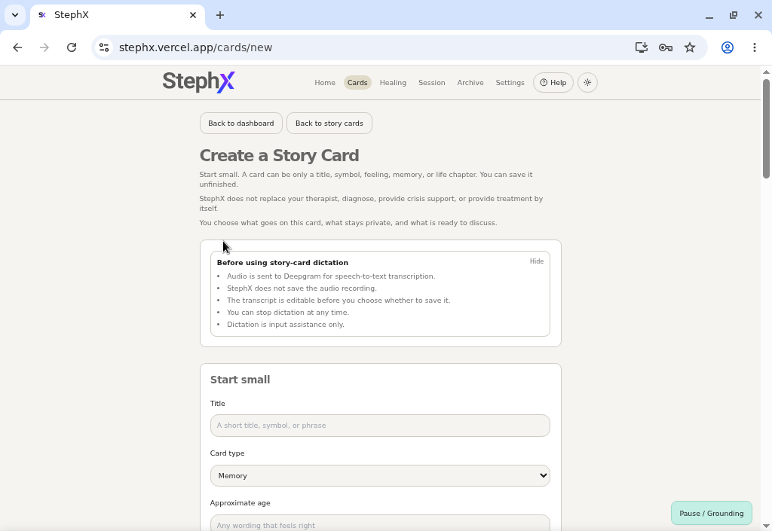This screenshot has height=531, width=772.
Task: Open the password manager key icon
Action: tap(666, 47)
